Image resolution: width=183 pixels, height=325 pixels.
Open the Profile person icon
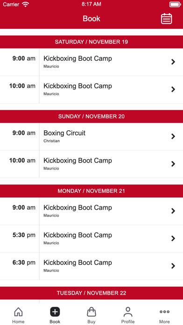click(x=128, y=312)
